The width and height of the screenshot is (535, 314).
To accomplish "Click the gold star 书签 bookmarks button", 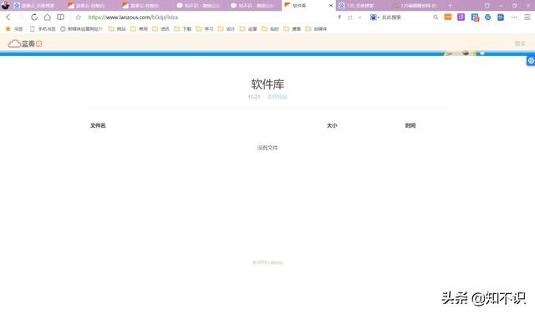I will 13,29.
